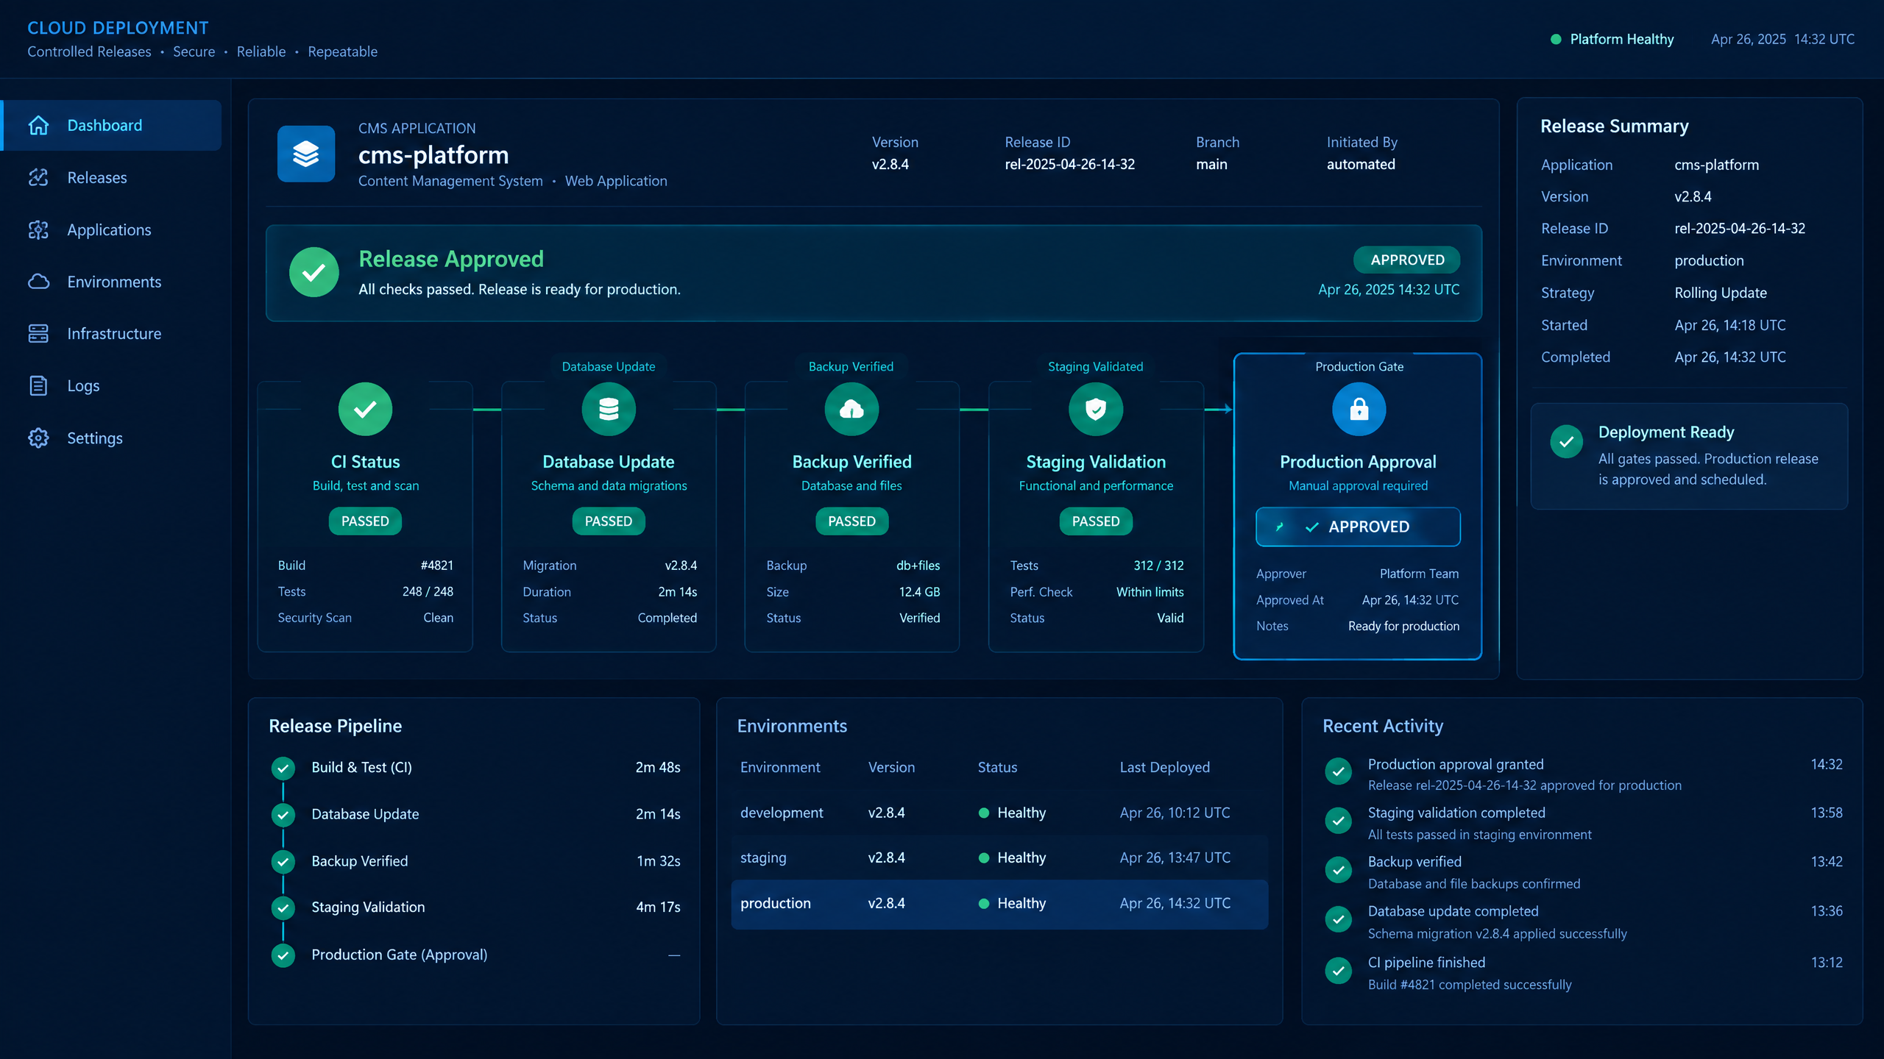Click the Releases sidebar icon
The width and height of the screenshot is (1884, 1059).
[38, 177]
